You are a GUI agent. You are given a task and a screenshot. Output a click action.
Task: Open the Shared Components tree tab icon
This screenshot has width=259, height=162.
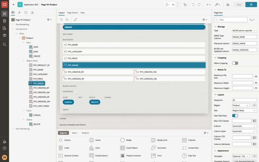(x=32, y=13)
